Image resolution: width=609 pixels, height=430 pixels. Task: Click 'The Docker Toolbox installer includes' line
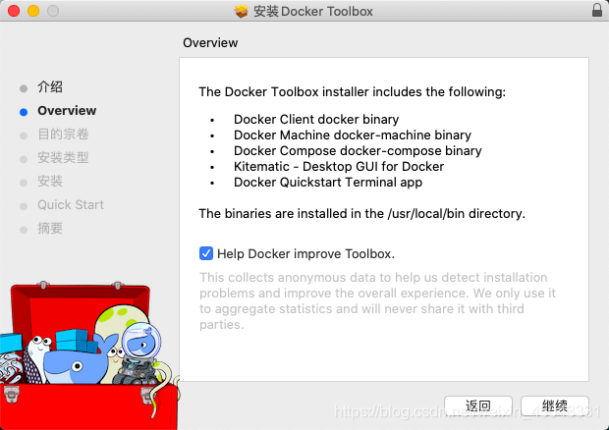point(353,92)
